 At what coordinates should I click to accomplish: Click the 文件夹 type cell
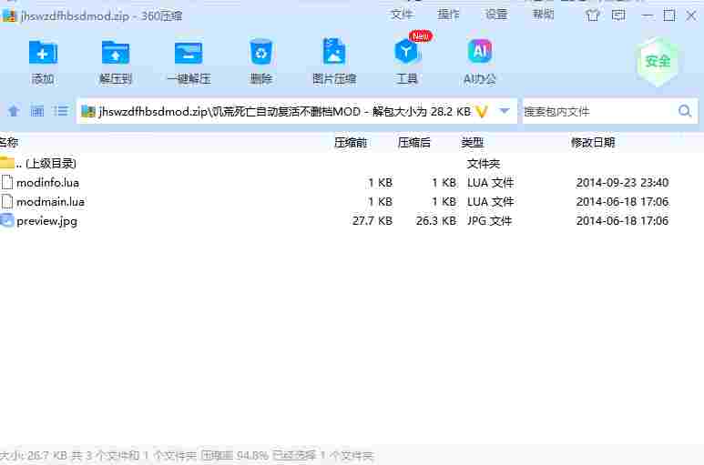coord(484,163)
